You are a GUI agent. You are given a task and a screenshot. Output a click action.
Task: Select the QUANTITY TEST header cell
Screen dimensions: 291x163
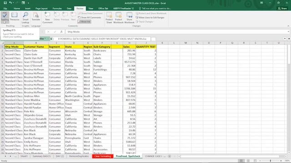point(146,47)
